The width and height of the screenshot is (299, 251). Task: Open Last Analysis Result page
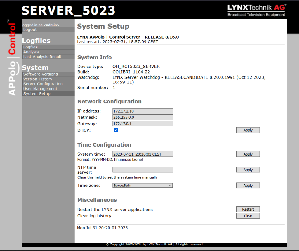tap(42, 57)
